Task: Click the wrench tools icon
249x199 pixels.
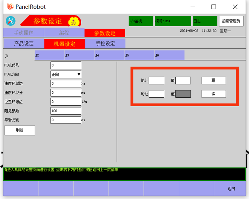Action: (x=10, y=21)
